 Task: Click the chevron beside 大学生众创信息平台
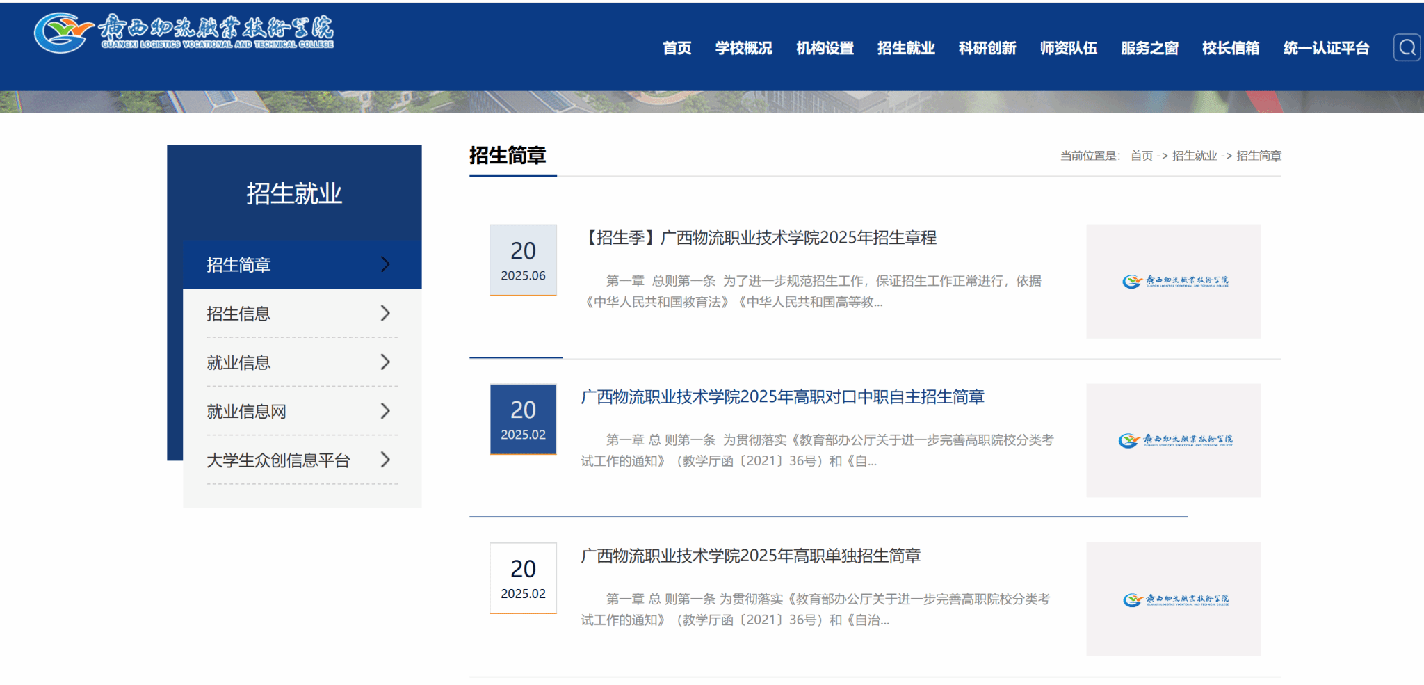click(x=385, y=460)
